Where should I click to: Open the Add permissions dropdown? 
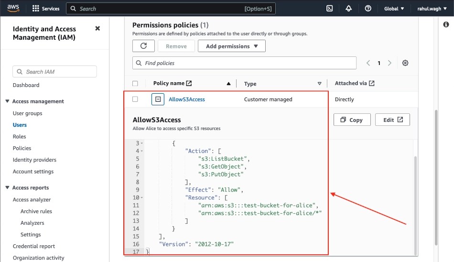click(232, 46)
